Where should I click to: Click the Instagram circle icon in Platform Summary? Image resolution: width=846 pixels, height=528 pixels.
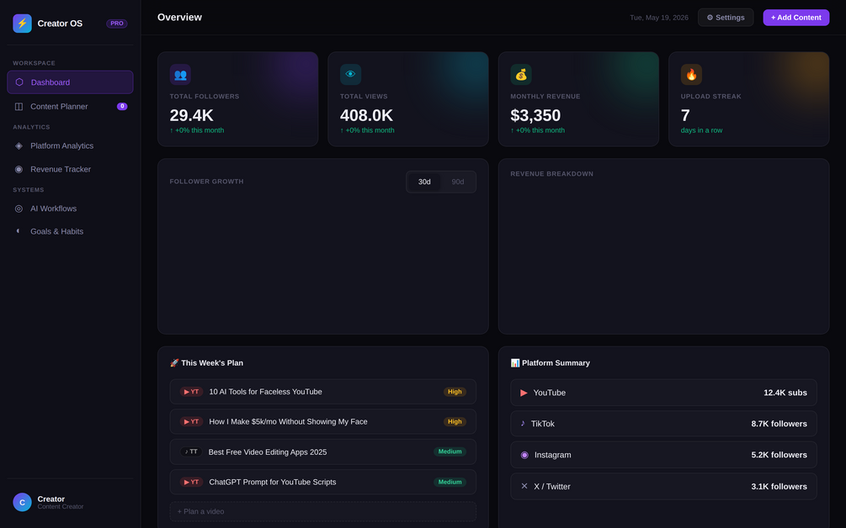click(x=524, y=455)
